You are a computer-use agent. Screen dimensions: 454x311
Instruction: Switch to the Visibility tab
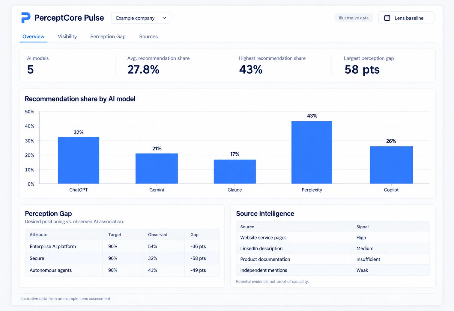[x=67, y=37]
